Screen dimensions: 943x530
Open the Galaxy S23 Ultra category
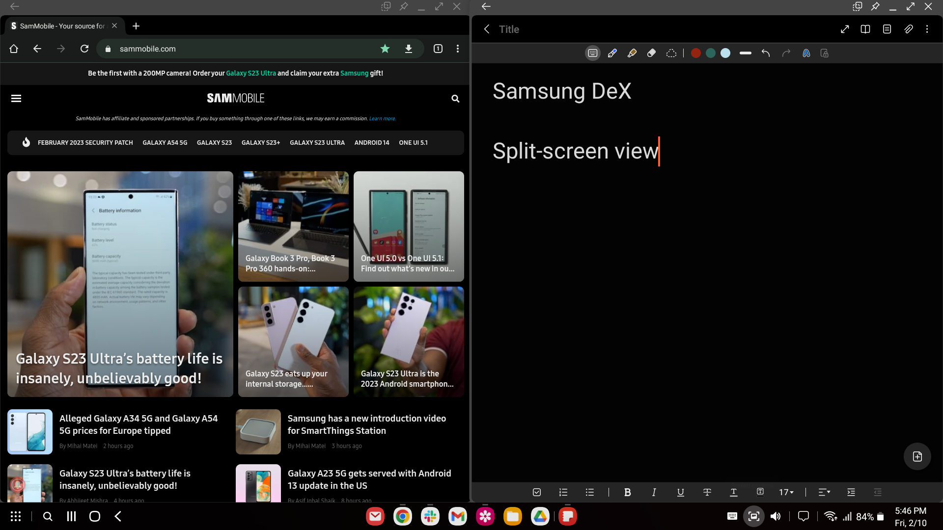[317, 143]
